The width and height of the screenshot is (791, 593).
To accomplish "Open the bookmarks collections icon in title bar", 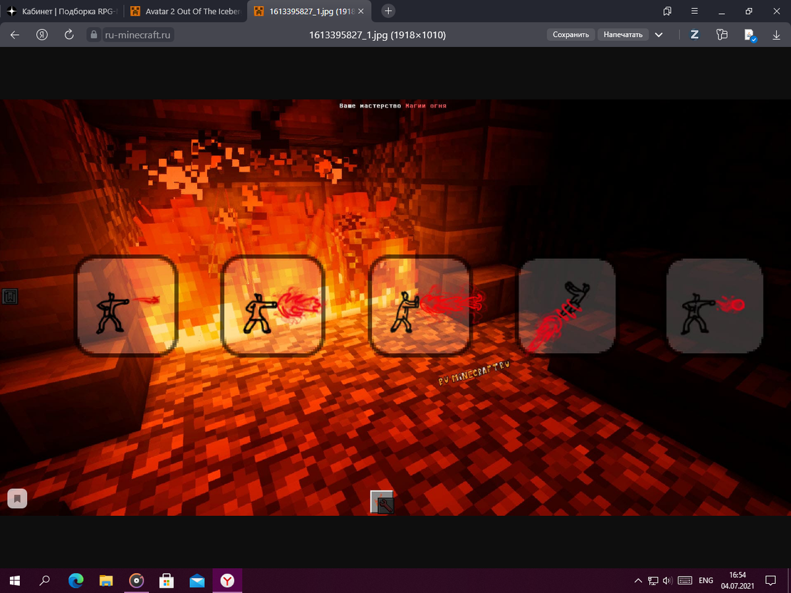I will [667, 11].
